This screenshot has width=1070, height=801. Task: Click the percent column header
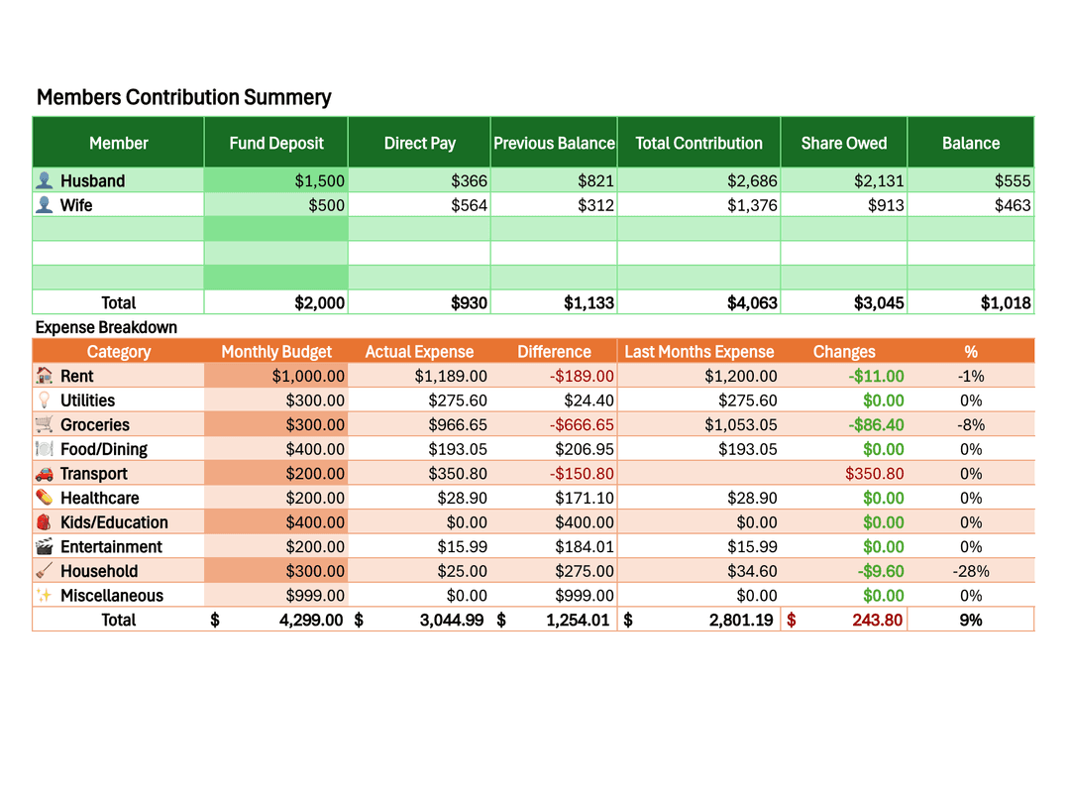coord(971,351)
